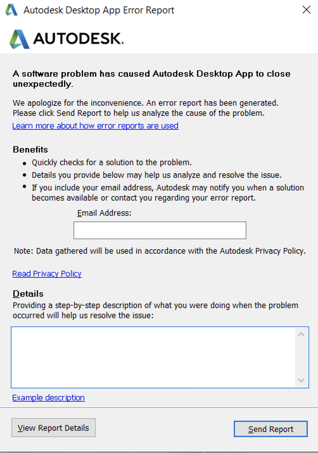Click the Autodesk Privacy Policy note text

pyautogui.click(x=160, y=251)
